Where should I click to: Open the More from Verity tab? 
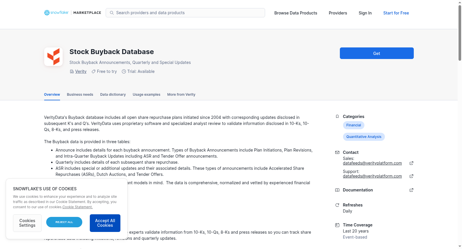(181, 95)
